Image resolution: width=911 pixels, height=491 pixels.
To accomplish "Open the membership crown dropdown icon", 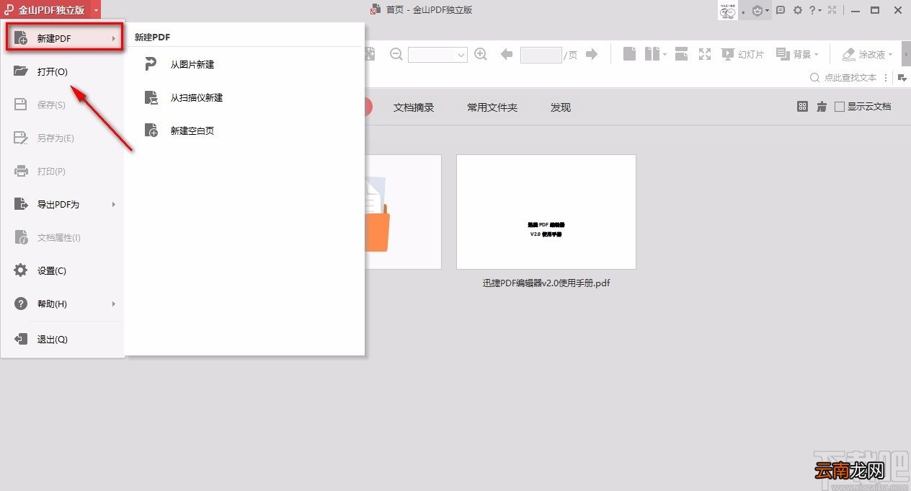I will click(761, 10).
